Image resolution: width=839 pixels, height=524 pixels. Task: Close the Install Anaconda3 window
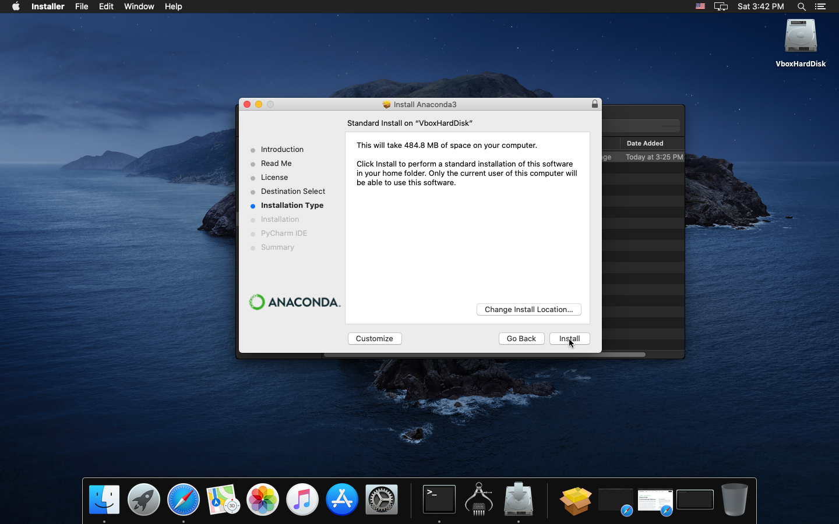247,104
